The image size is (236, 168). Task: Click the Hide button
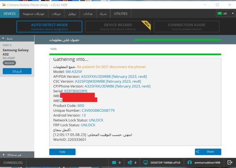point(62,152)
